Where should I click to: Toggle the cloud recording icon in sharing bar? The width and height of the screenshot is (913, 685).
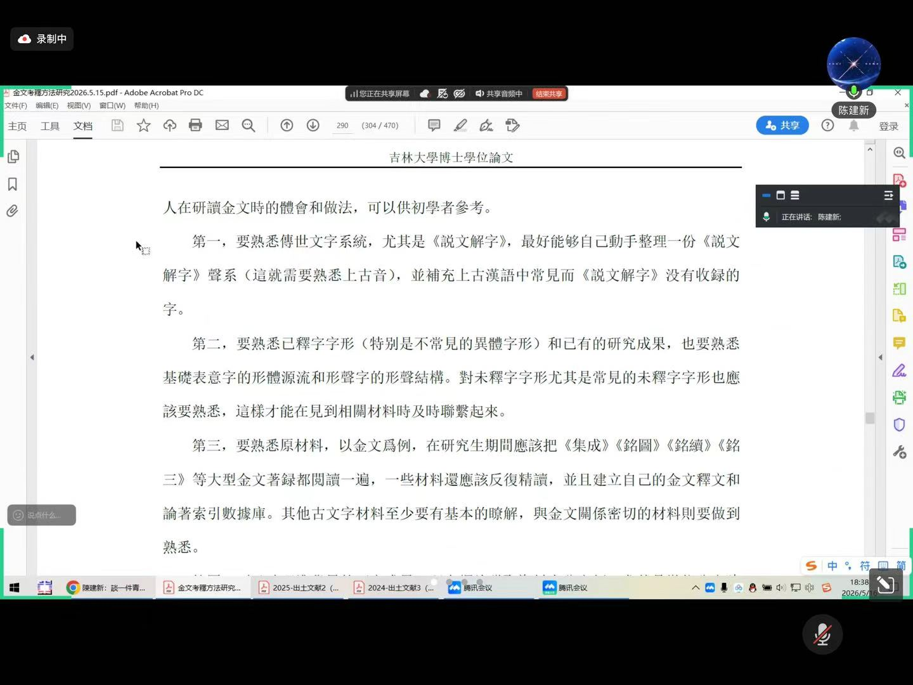click(x=425, y=94)
